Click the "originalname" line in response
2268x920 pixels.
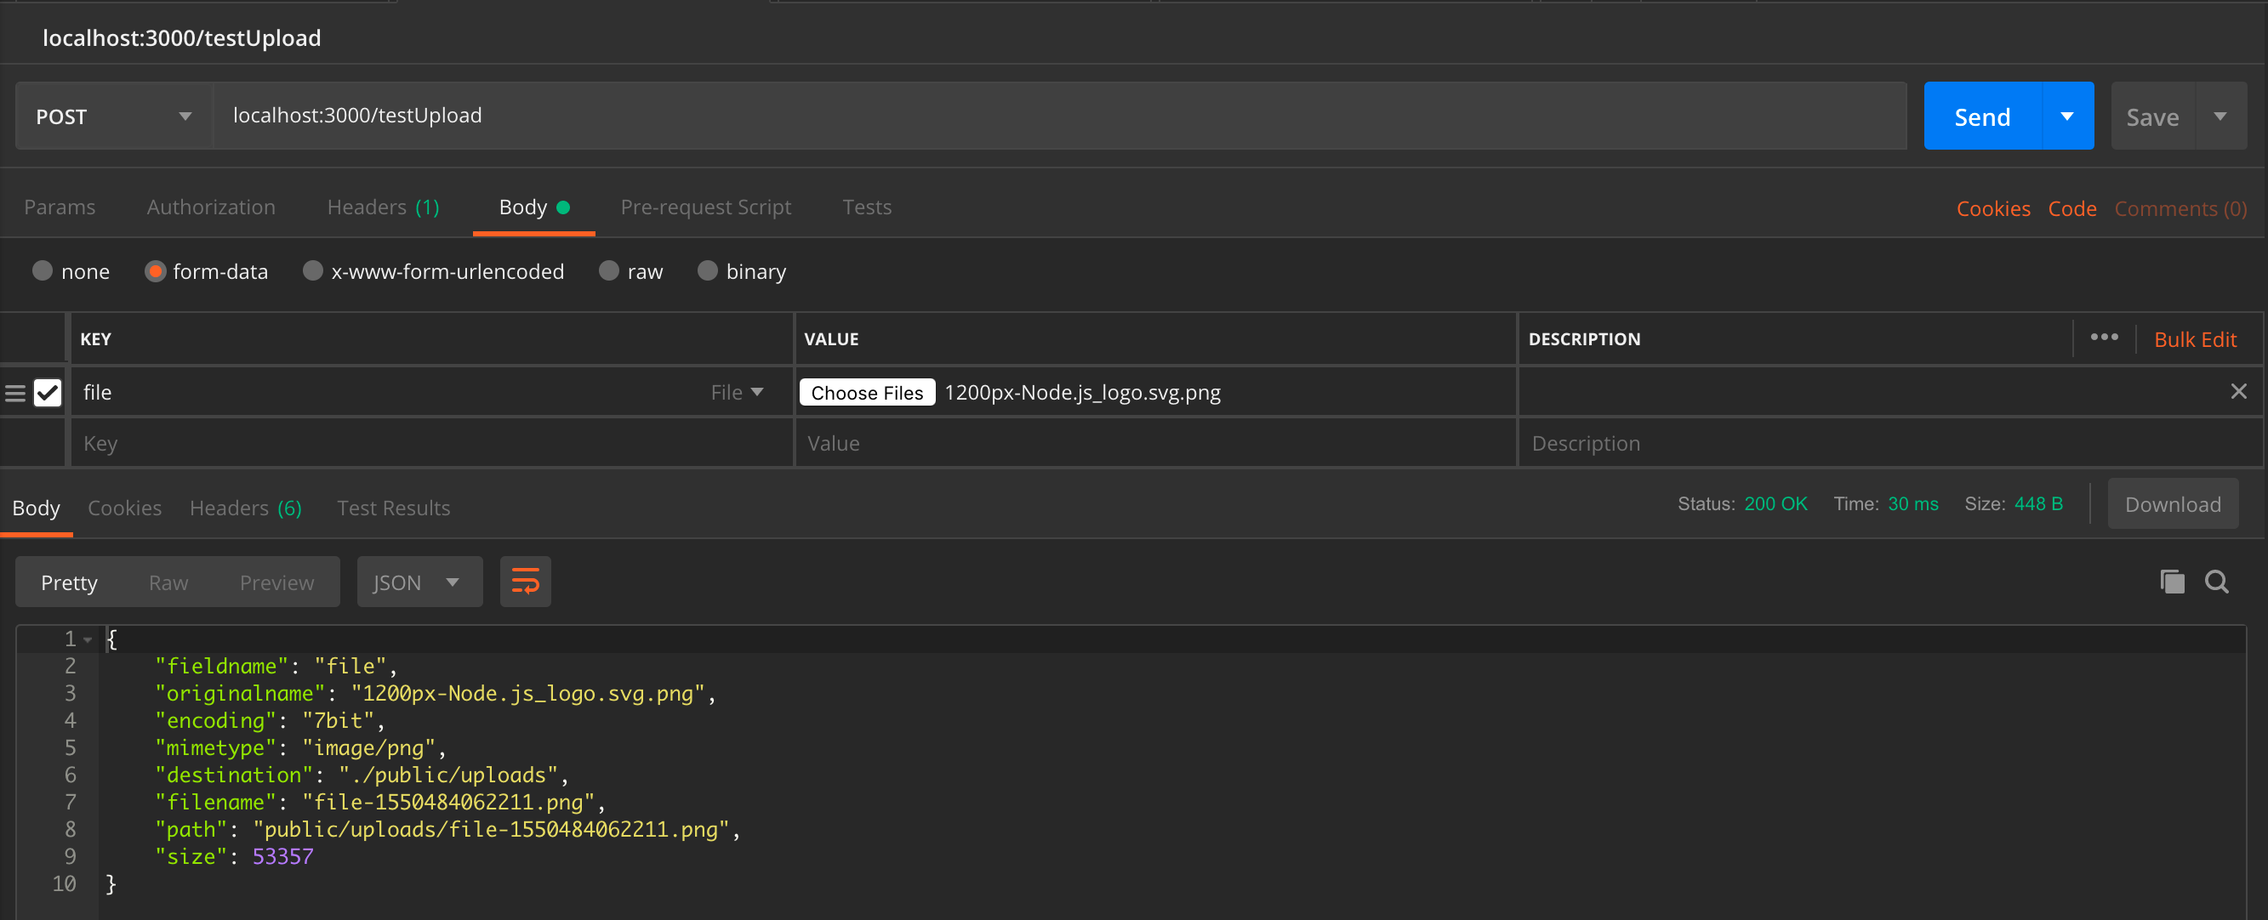(x=435, y=693)
